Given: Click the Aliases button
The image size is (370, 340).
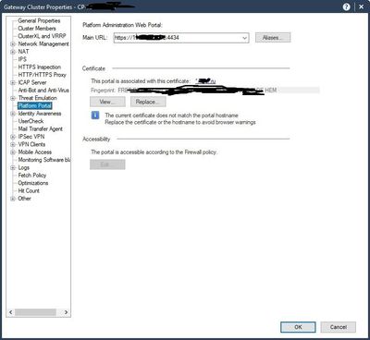Looking at the screenshot, I should (273, 38).
